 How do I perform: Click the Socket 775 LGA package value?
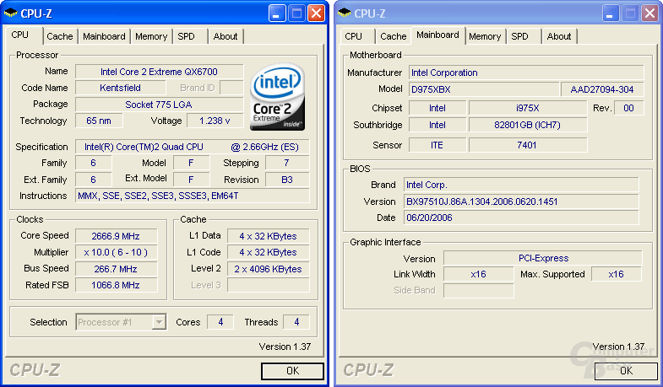click(159, 105)
